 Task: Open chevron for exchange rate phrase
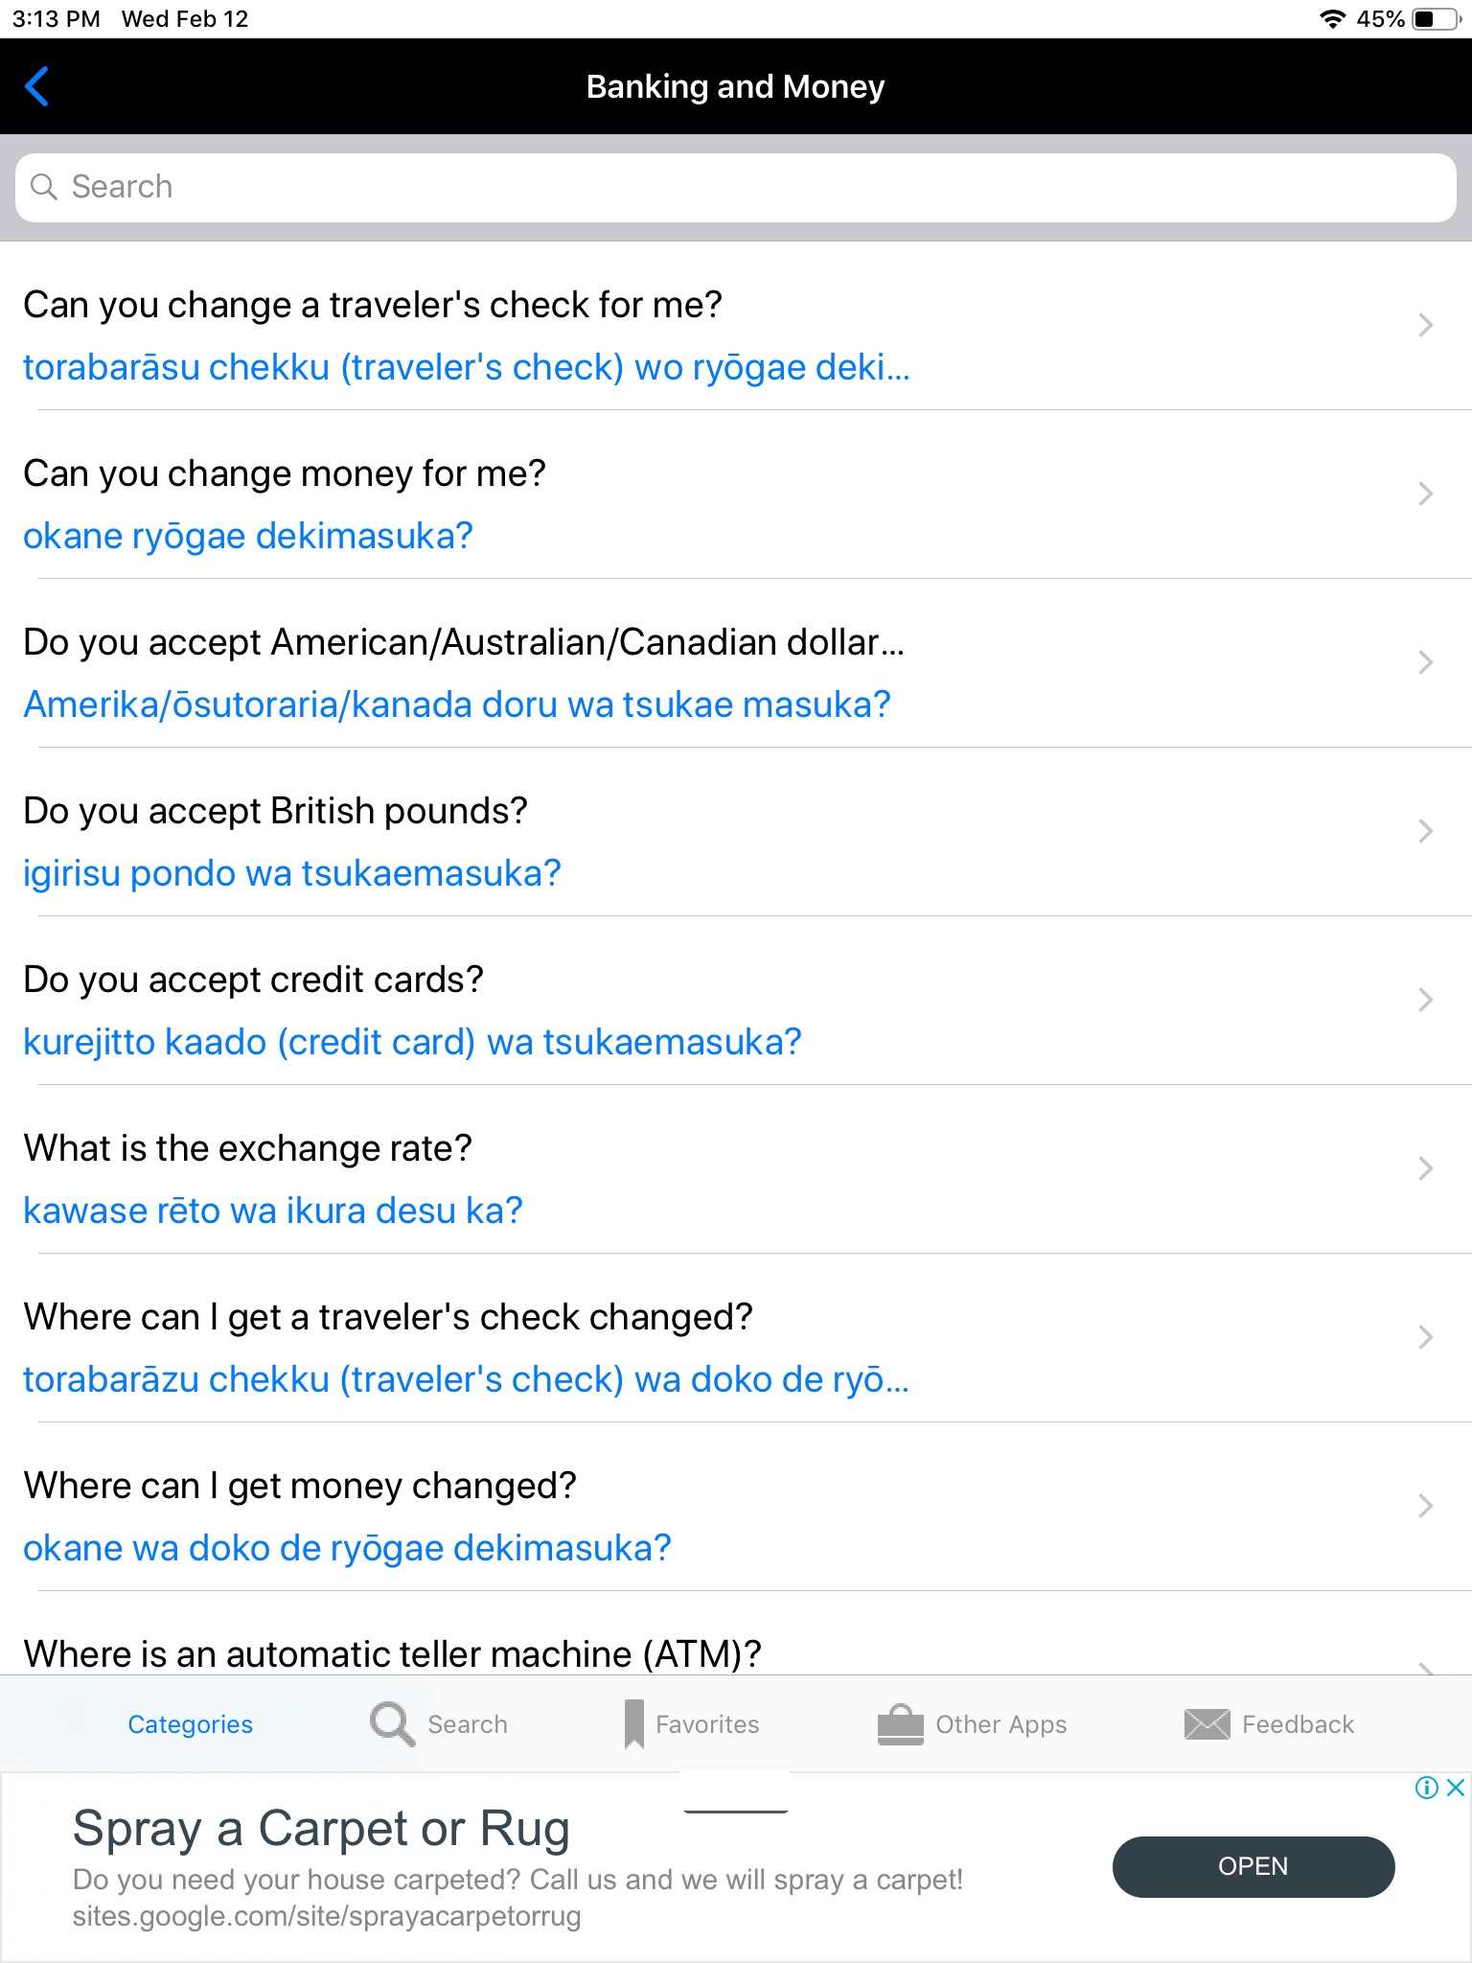1425,1169
